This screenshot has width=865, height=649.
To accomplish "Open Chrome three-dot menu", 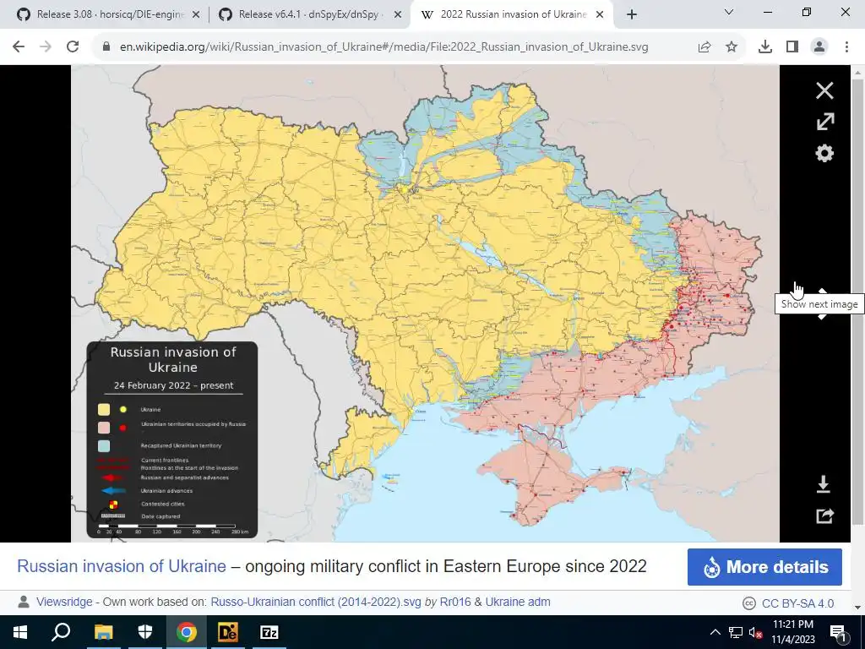I will 846,47.
